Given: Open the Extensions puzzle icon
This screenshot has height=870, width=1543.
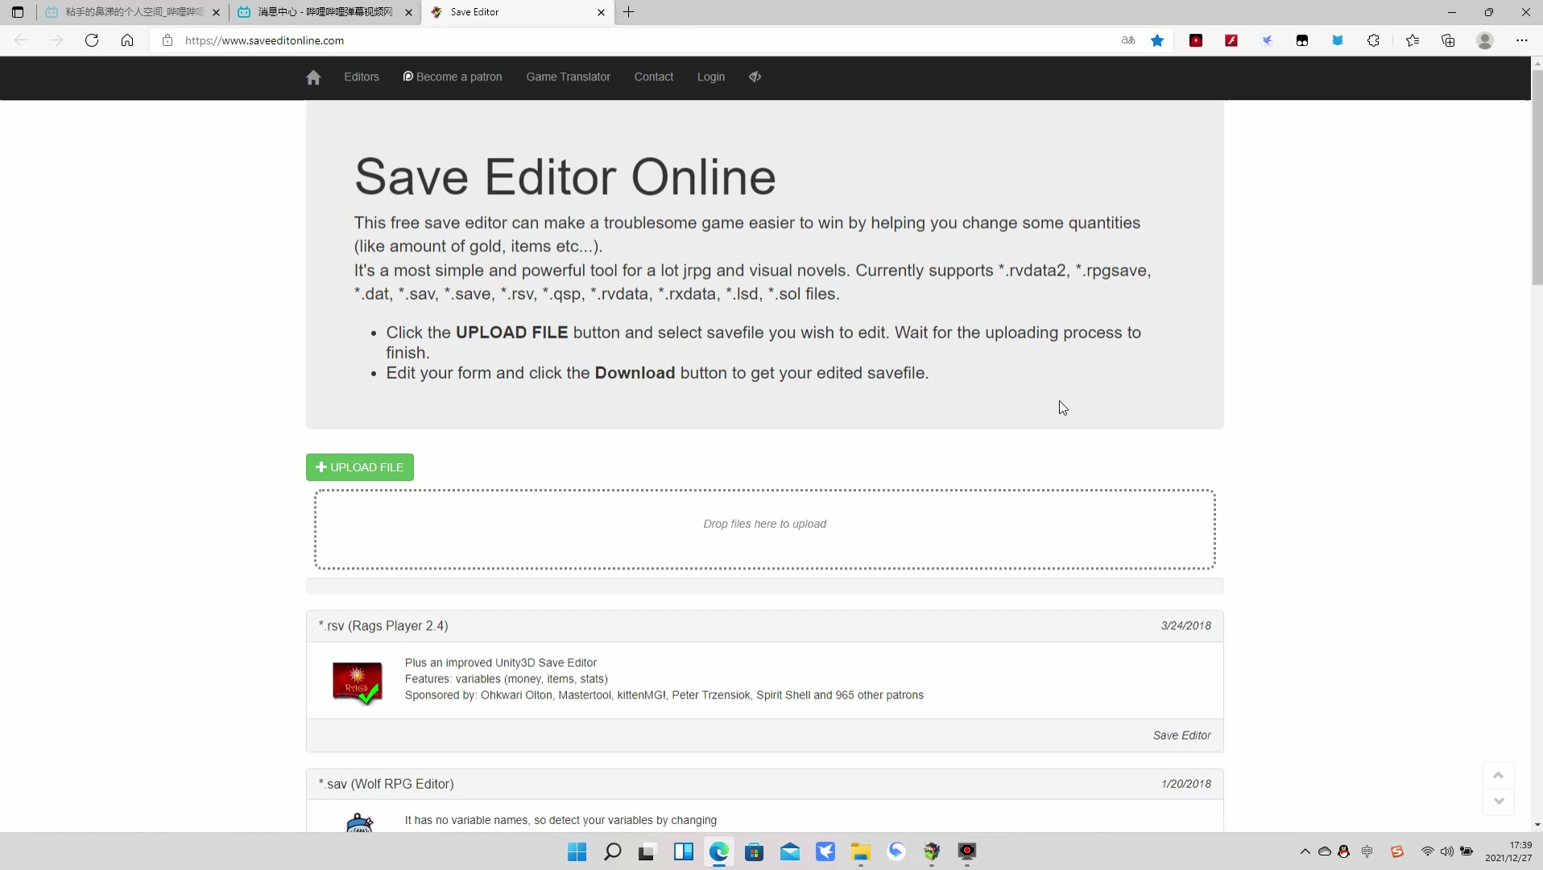Looking at the screenshot, I should click(1373, 40).
